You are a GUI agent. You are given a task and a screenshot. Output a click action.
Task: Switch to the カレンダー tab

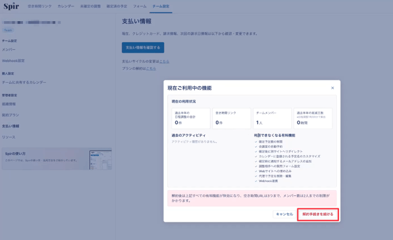(x=66, y=6)
